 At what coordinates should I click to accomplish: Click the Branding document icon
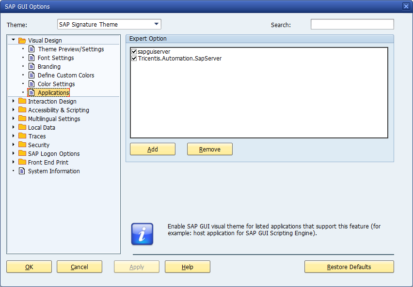[x=32, y=66]
